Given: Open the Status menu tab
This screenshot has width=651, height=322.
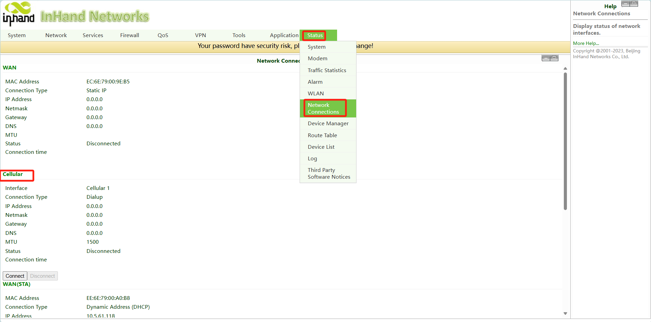Looking at the screenshot, I should pos(315,35).
